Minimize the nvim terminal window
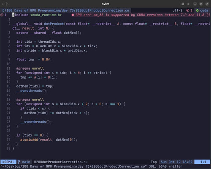211x169 pixels. pos(195,4)
